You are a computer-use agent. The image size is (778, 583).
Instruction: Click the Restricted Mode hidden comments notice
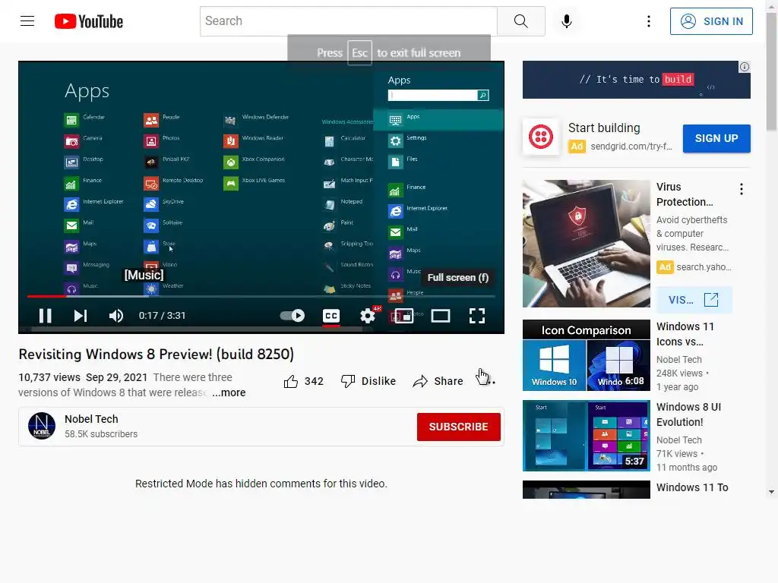261,484
